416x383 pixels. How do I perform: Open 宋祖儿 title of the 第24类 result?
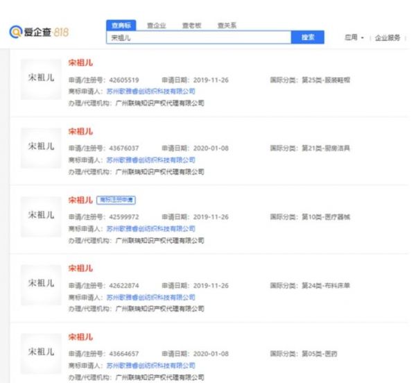click(x=80, y=269)
